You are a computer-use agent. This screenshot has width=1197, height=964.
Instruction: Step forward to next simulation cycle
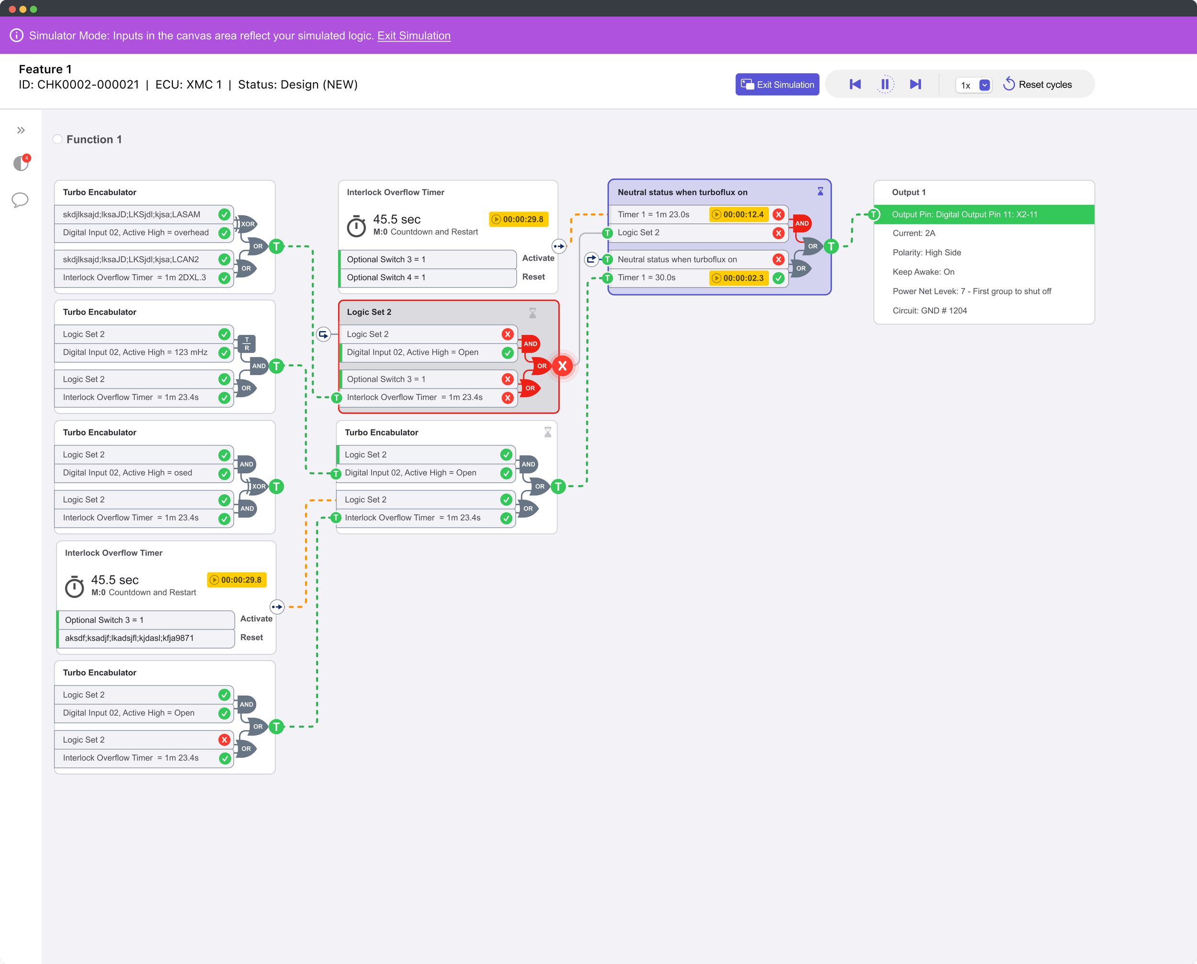[x=915, y=84]
